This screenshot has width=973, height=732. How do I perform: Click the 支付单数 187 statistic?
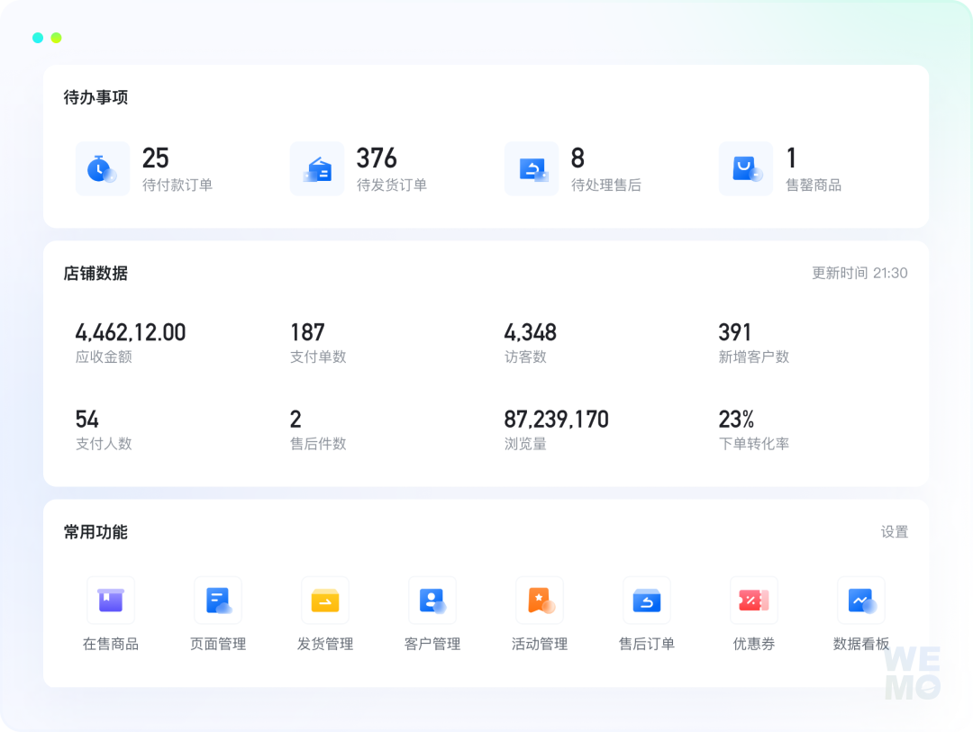click(x=307, y=333)
